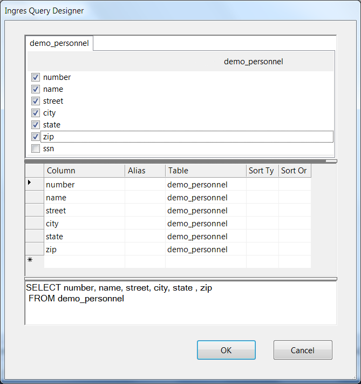361x384 pixels.
Task: Select the demo_personnel tab
Action: pos(59,43)
